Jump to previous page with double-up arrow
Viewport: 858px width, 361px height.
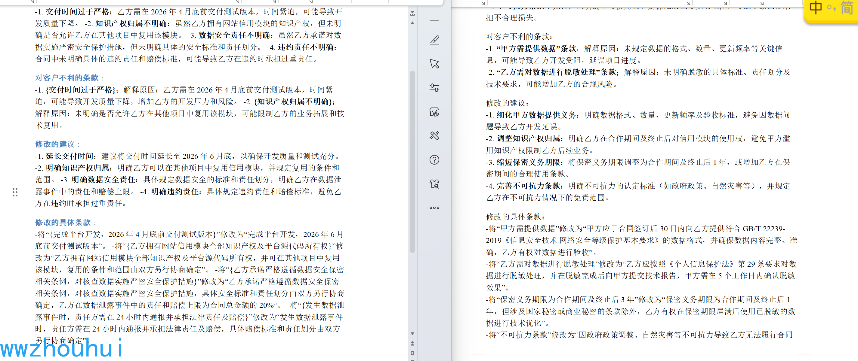pos(412,343)
